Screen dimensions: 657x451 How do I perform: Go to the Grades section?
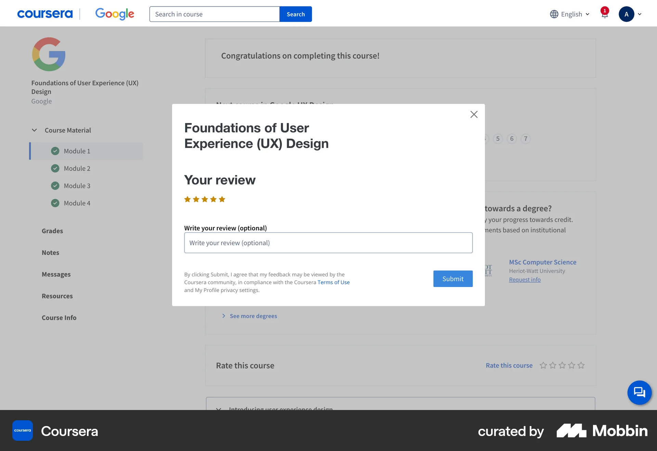[52, 231]
